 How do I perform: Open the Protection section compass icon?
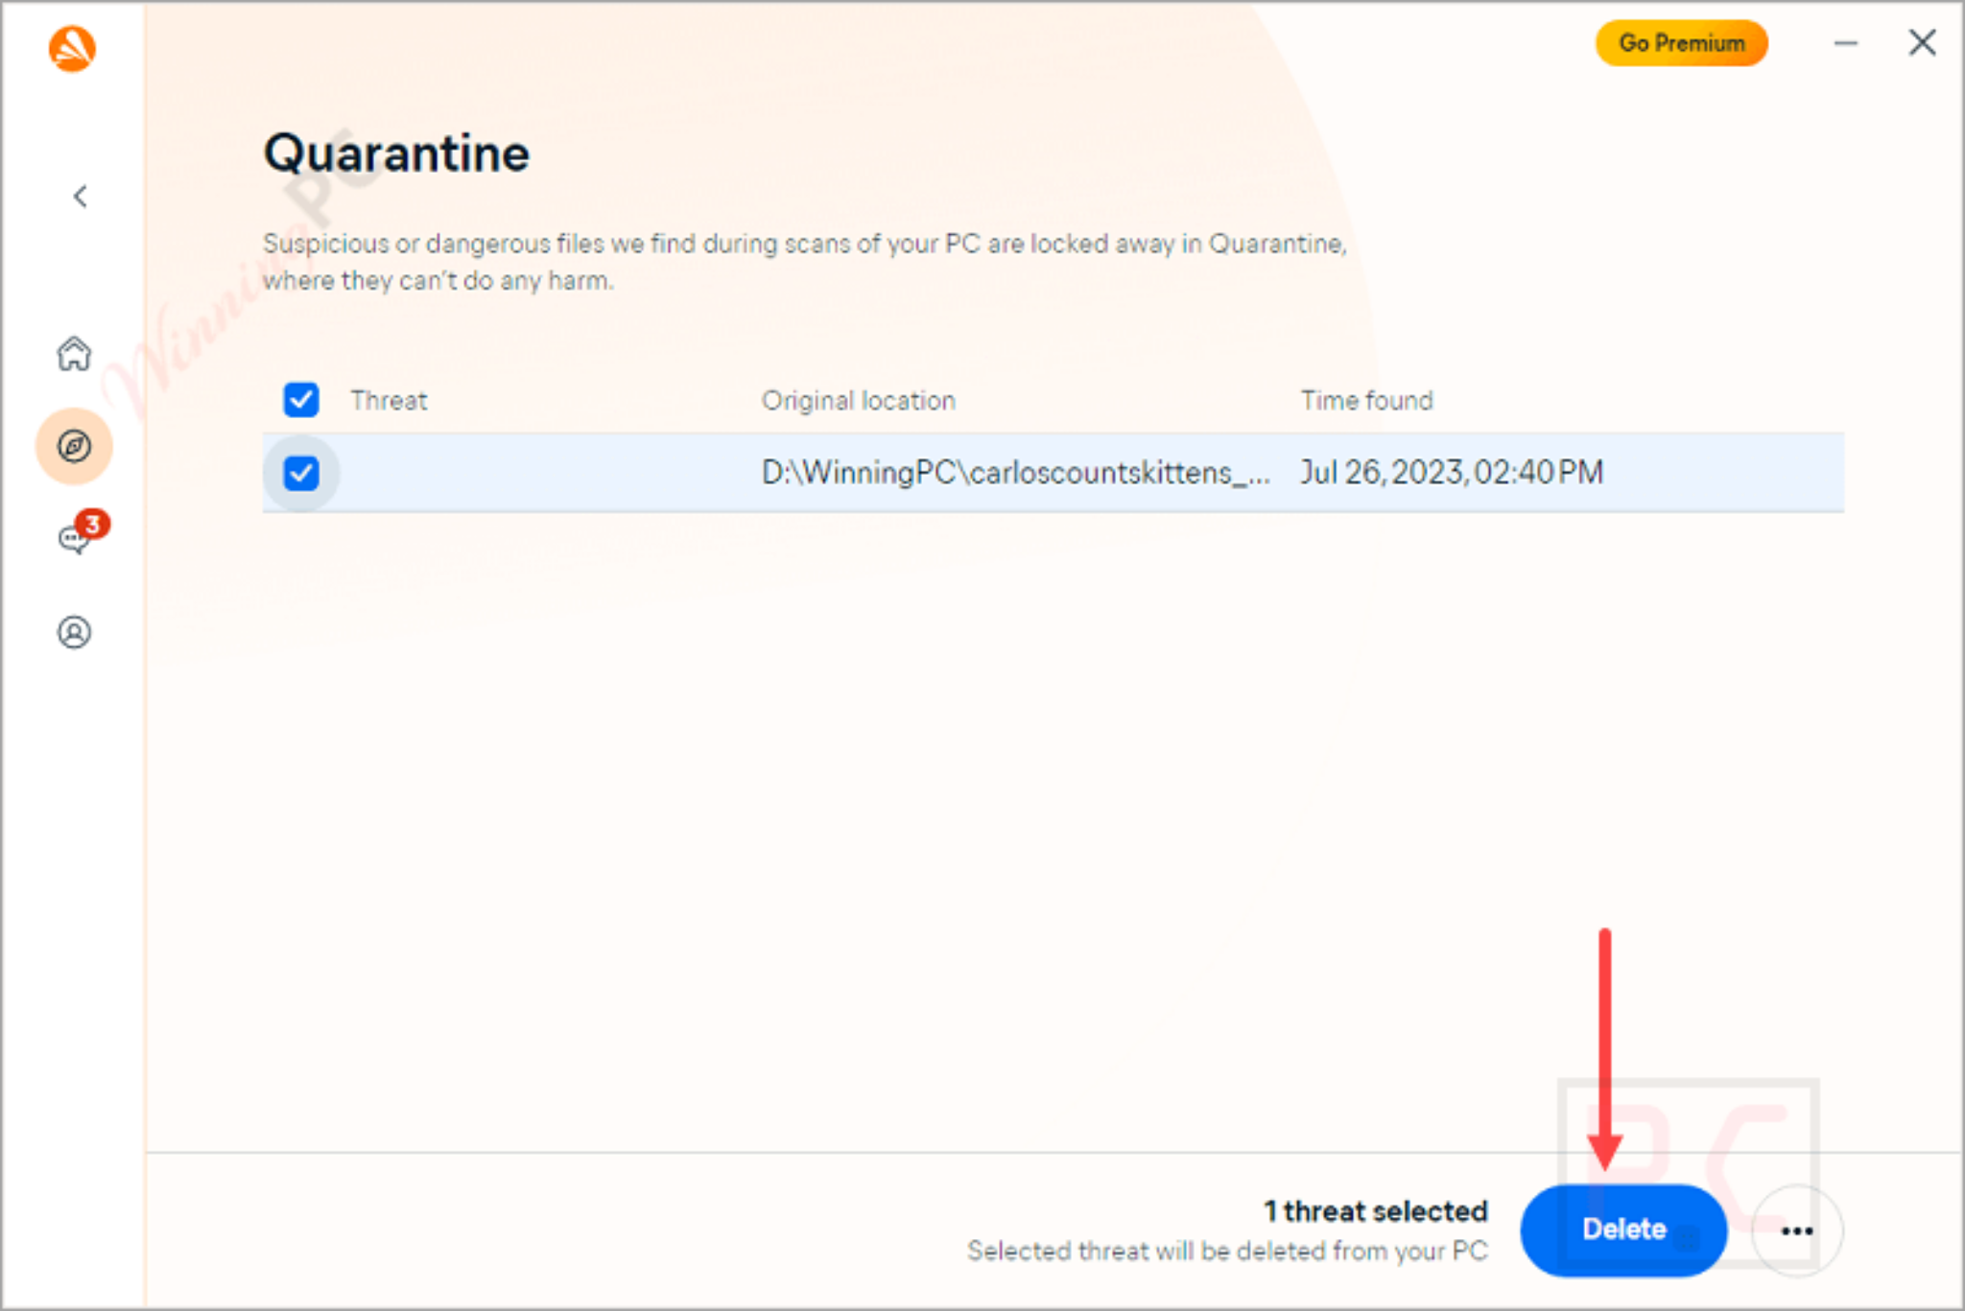tap(74, 445)
